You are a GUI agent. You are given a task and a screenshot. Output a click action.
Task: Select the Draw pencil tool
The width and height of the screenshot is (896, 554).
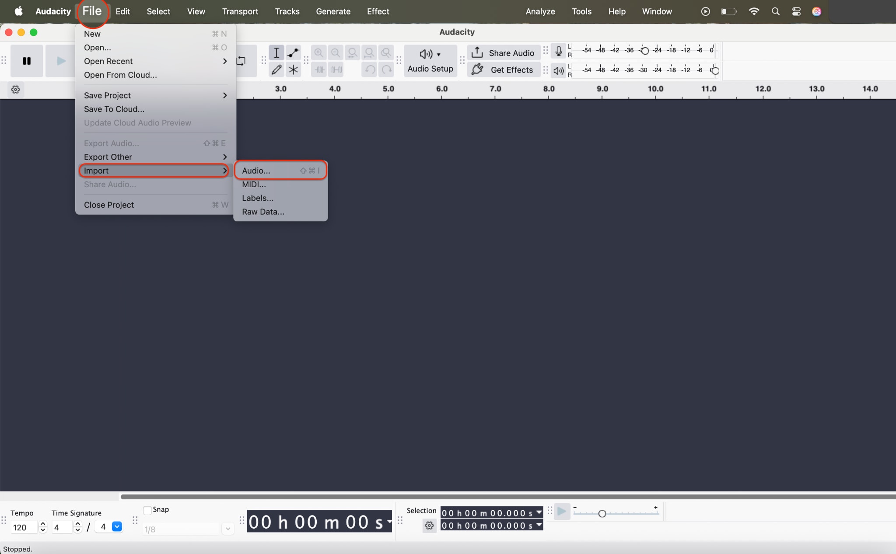coord(276,70)
